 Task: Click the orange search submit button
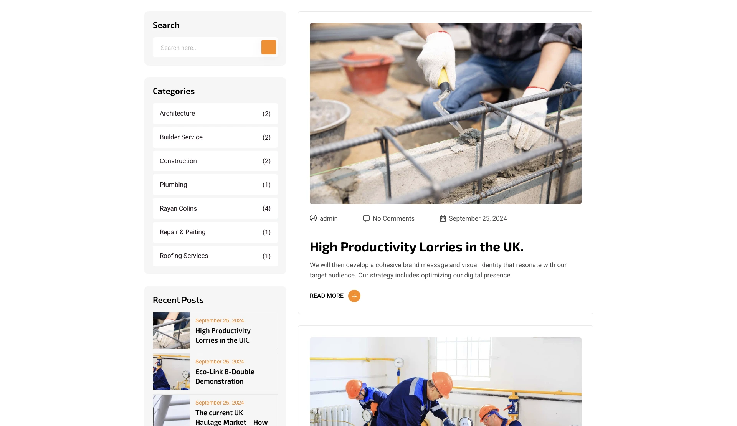click(268, 47)
